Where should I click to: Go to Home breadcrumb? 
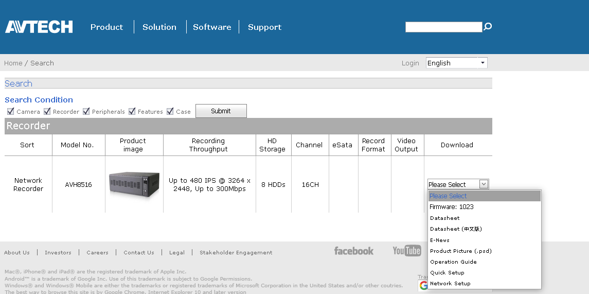(13, 63)
